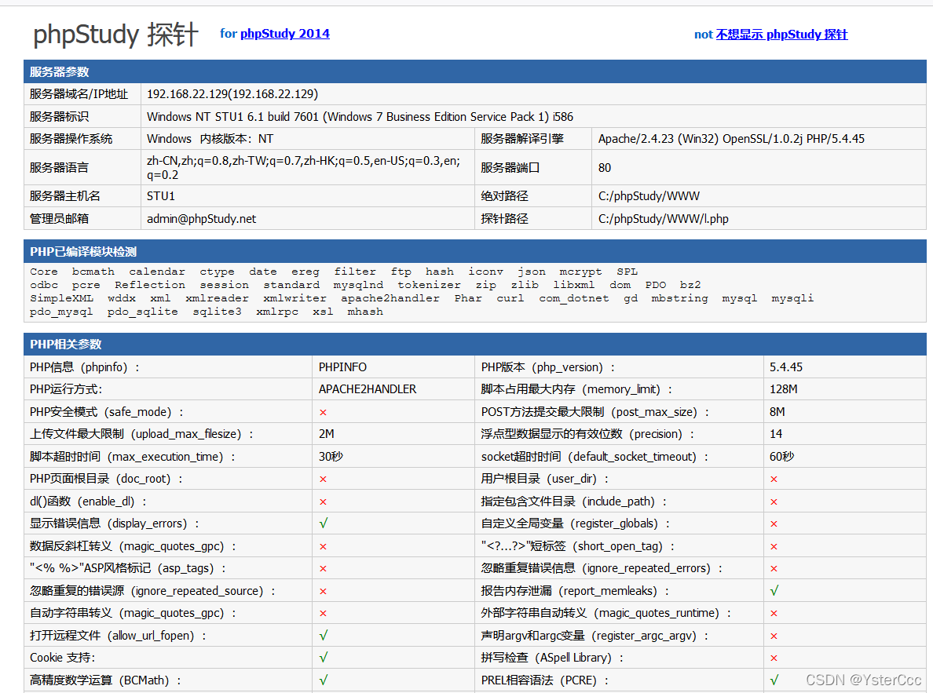933x693 pixels.
Task: Click the 服务器解译引擎 label
Action: [x=521, y=139]
